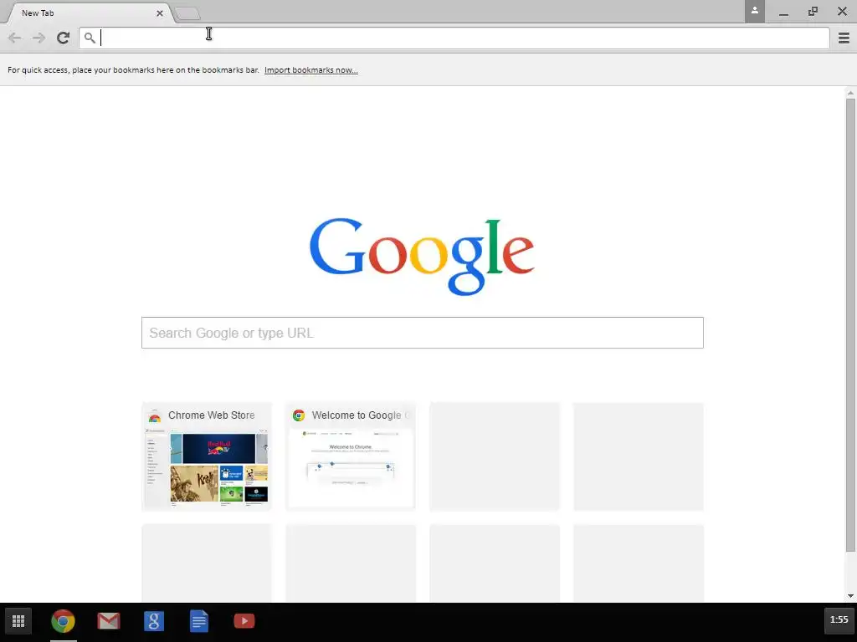Viewport: 857px width, 642px height.
Task: Click the Search Google or type URL box
Action: [422, 333]
